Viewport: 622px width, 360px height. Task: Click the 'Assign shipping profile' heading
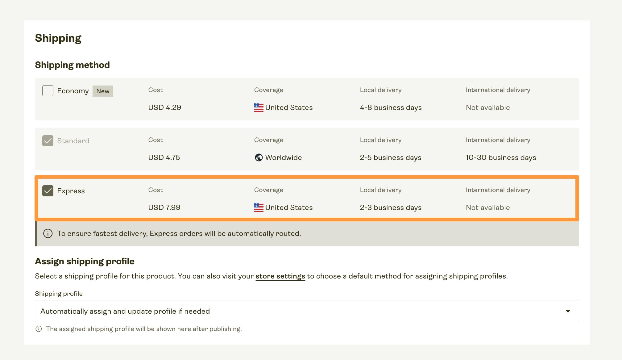85,261
